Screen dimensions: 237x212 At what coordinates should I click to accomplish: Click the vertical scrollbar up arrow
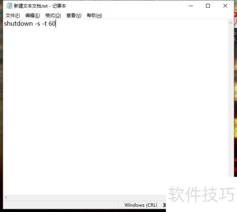point(231,23)
